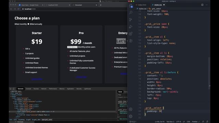Open the DevTools Application tab

pyautogui.click(x=70, y=89)
